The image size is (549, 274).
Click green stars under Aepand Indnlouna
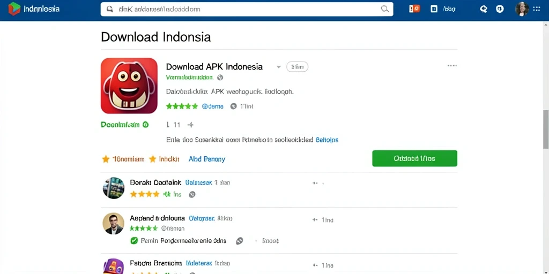click(144, 228)
